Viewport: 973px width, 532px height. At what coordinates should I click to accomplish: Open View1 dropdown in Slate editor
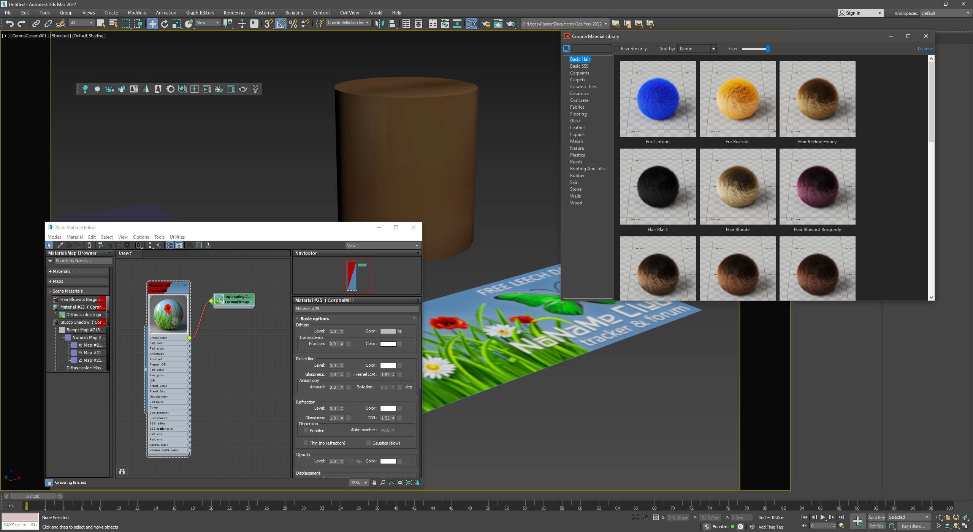point(382,246)
